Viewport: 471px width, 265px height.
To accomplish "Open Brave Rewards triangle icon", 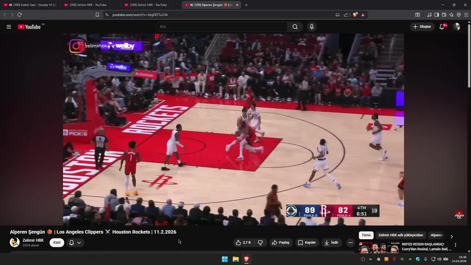I will click(x=363, y=15).
